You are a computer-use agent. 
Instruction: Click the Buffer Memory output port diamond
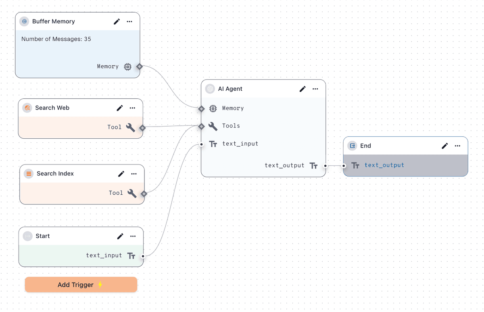click(140, 67)
